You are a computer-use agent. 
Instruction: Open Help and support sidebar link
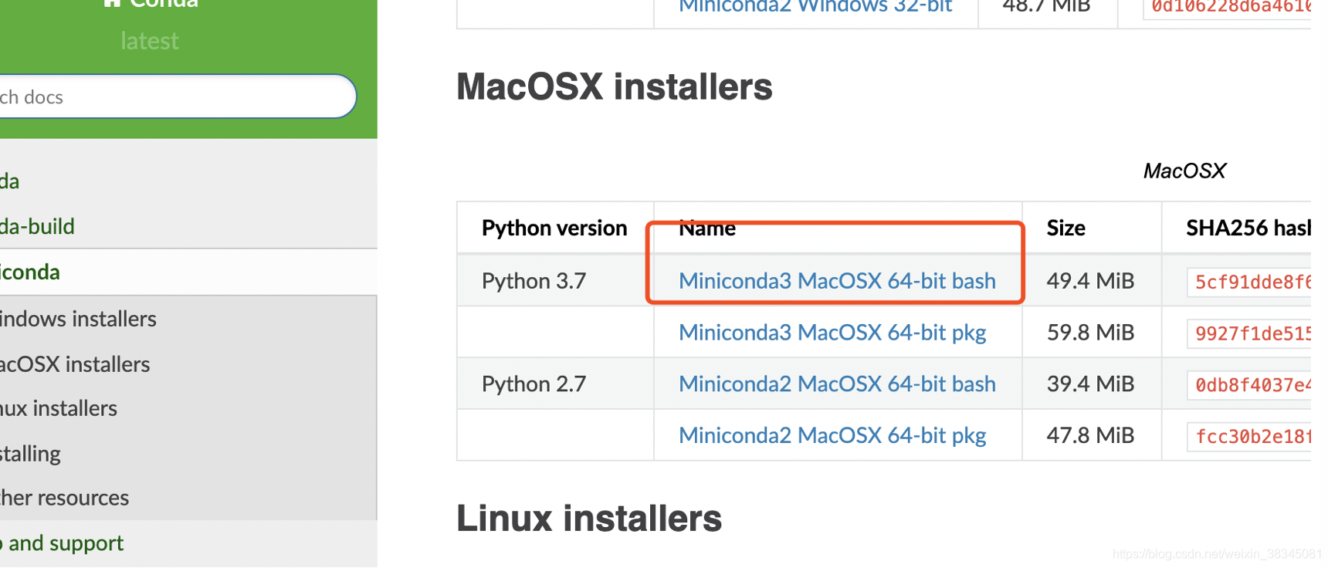click(62, 543)
